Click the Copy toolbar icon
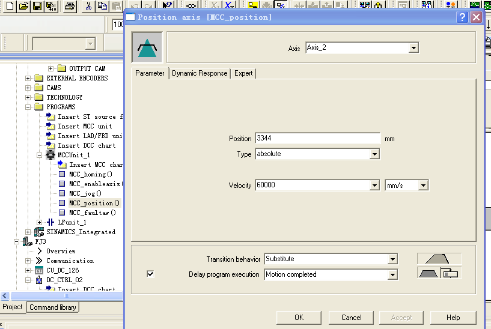The image size is (491, 329). click(x=102, y=5)
